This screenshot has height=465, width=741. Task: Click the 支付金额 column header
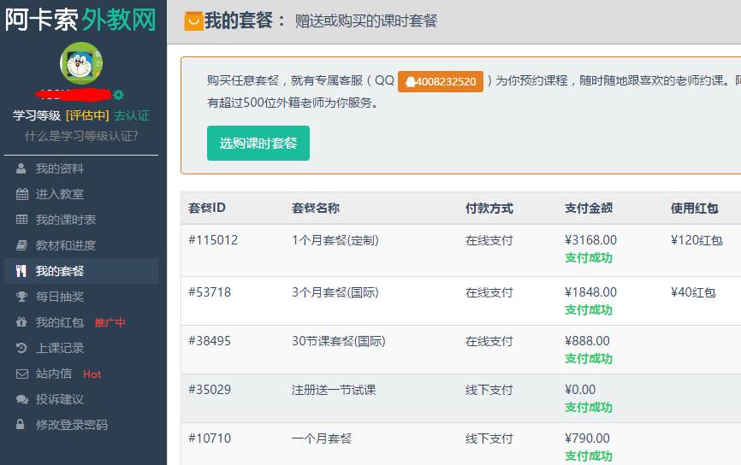(x=589, y=208)
